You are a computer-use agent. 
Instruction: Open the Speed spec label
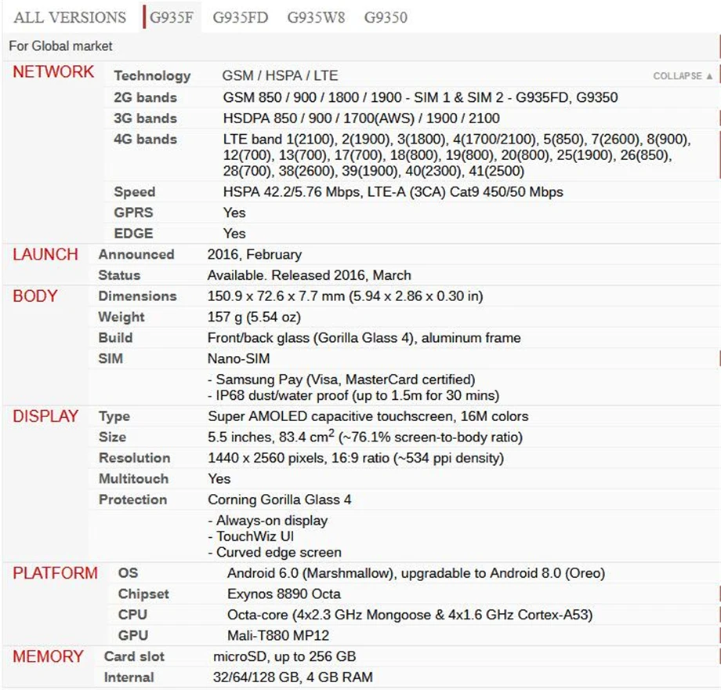click(x=134, y=192)
